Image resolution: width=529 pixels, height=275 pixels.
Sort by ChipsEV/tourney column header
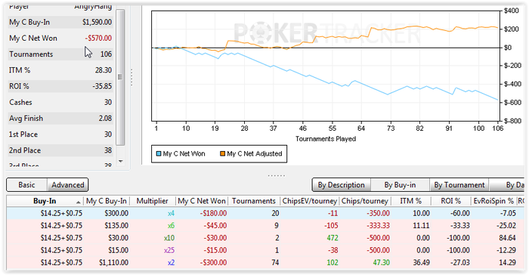point(310,201)
